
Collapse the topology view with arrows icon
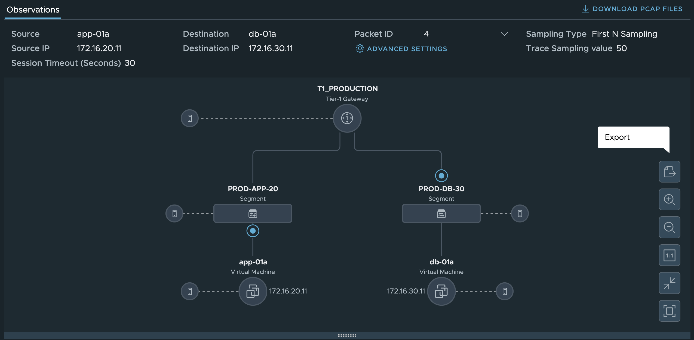669,283
